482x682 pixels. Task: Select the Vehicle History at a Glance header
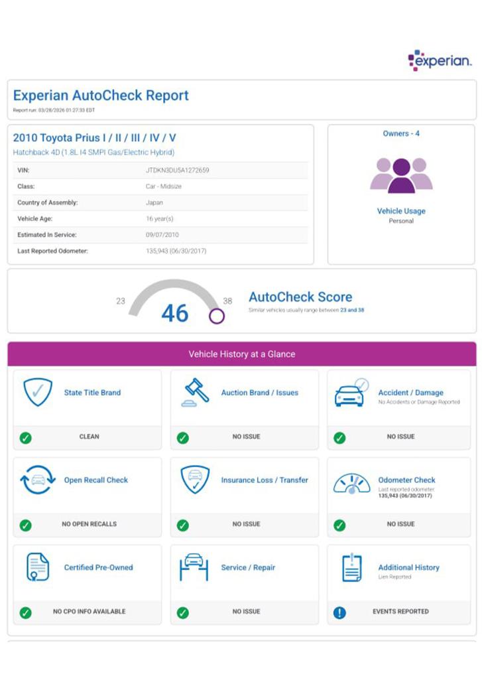pyautogui.click(x=242, y=354)
